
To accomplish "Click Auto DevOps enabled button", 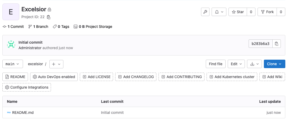I will (x=54, y=77).
